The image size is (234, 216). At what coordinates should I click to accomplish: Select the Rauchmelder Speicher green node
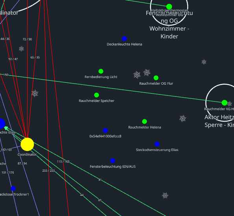pos(97,95)
